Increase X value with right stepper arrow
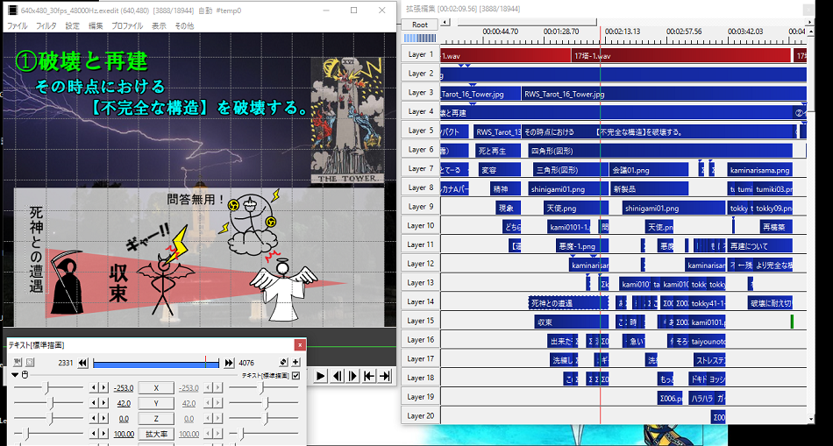 [x=104, y=387]
